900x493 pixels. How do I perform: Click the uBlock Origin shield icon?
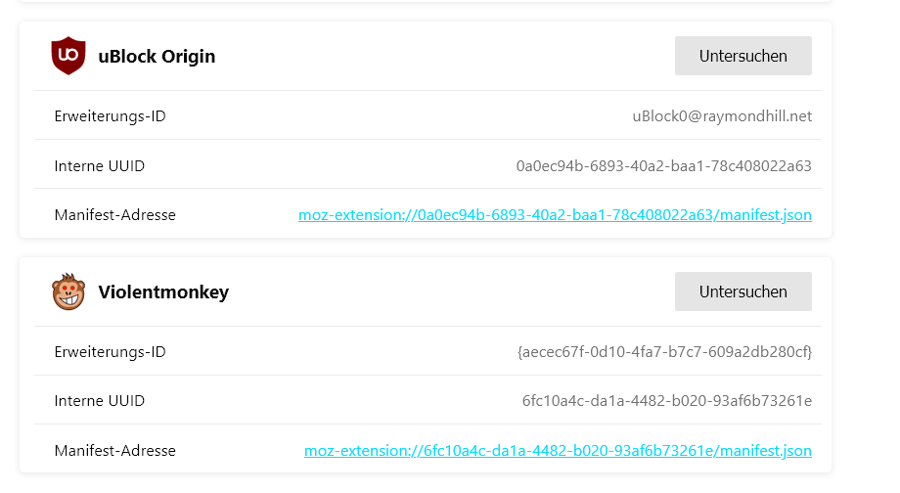68,56
